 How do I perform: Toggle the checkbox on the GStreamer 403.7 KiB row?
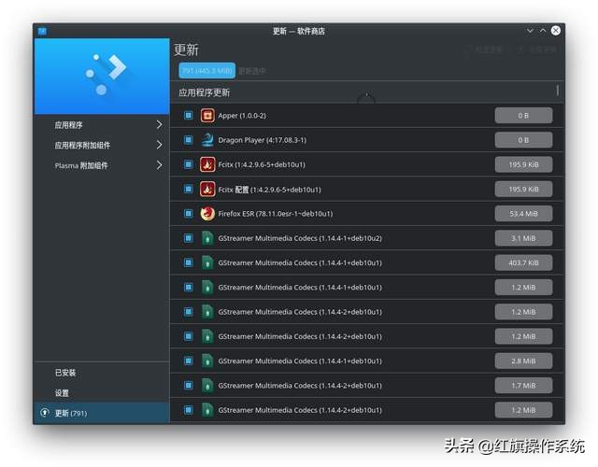coord(189,262)
